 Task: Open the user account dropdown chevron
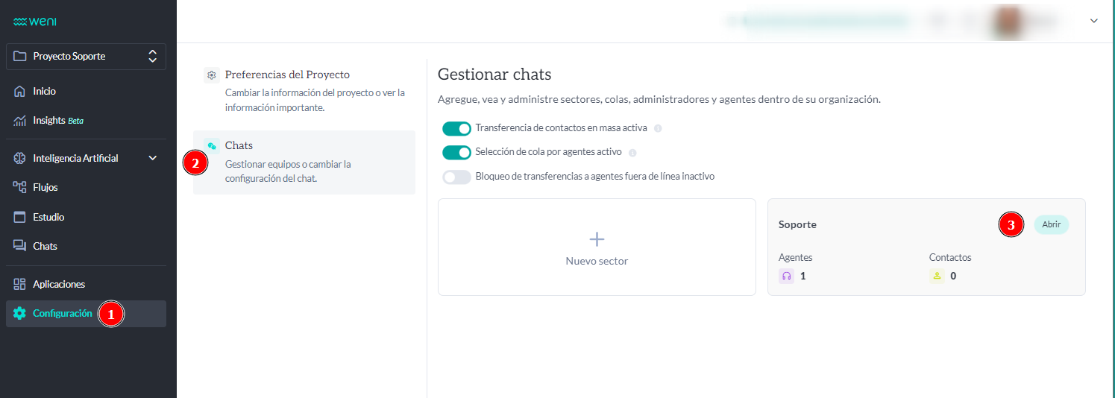[x=1094, y=21]
